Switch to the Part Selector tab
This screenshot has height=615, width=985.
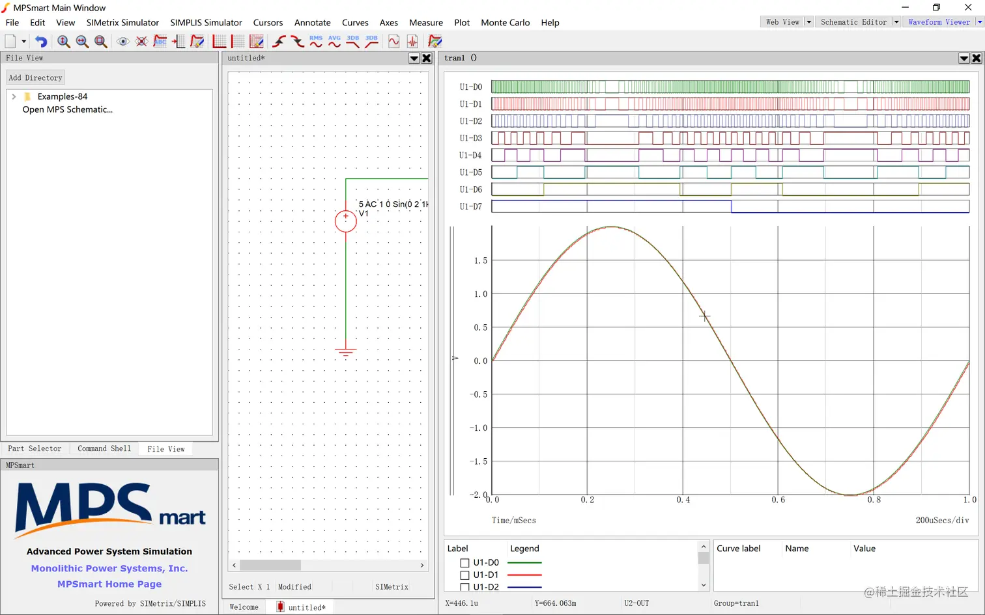pos(35,448)
